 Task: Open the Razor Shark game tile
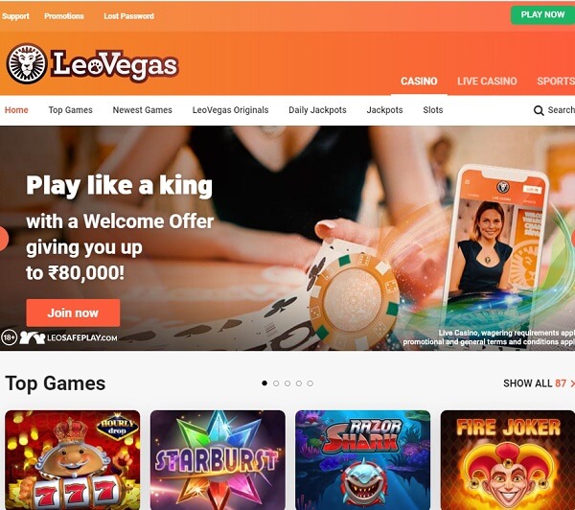click(x=362, y=460)
